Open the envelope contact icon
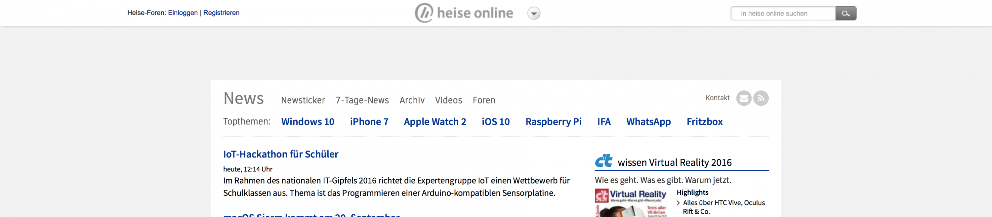Viewport: 992px width, 217px height. (x=743, y=98)
